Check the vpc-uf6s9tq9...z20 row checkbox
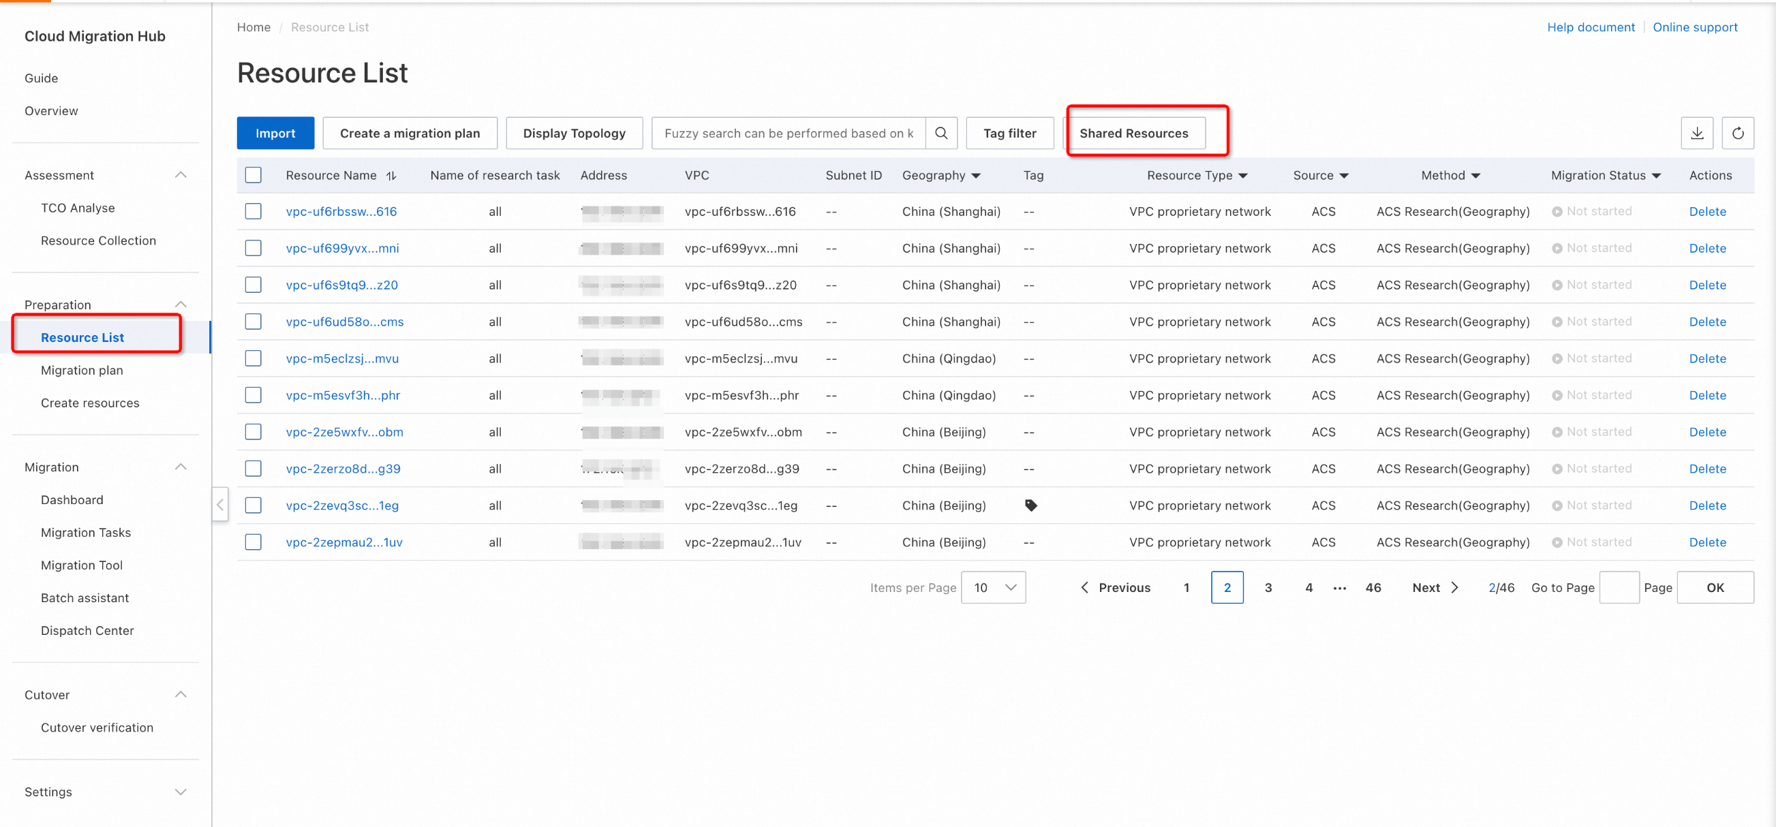The height and width of the screenshot is (827, 1776). [x=253, y=285]
